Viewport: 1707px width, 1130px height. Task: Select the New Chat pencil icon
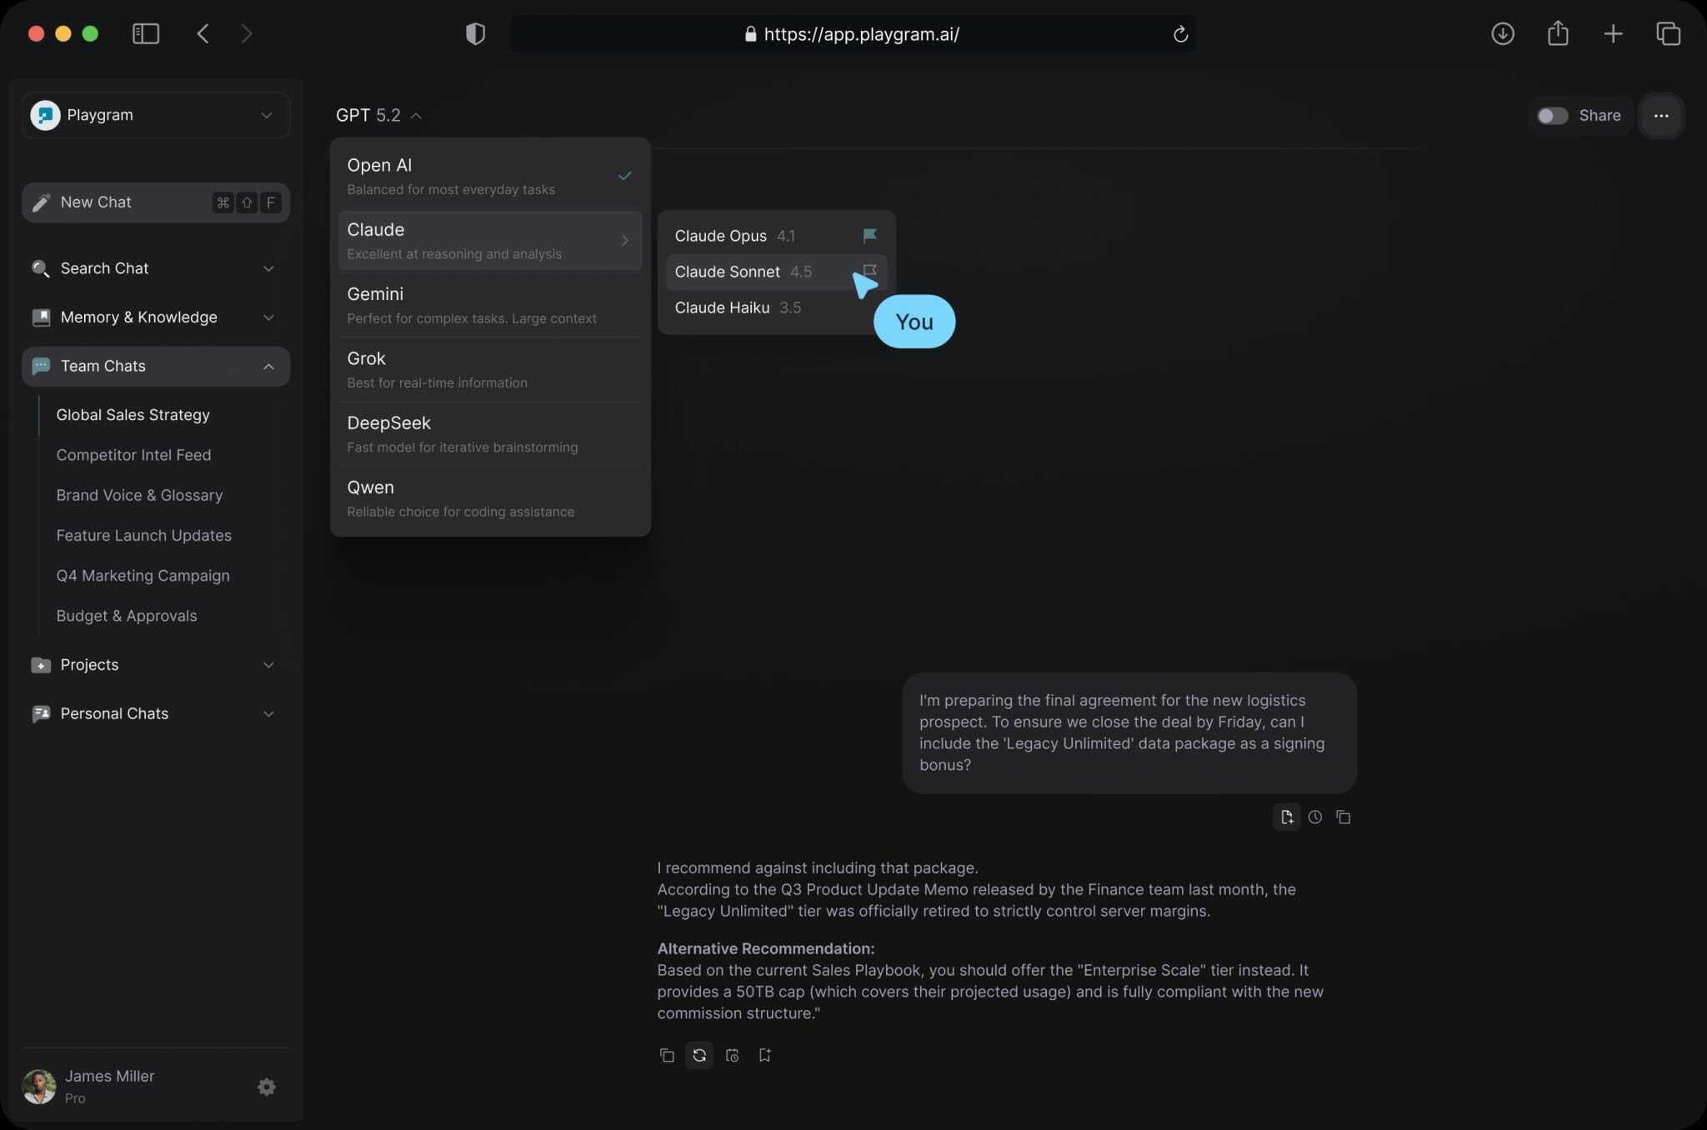[x=41, y=202]
